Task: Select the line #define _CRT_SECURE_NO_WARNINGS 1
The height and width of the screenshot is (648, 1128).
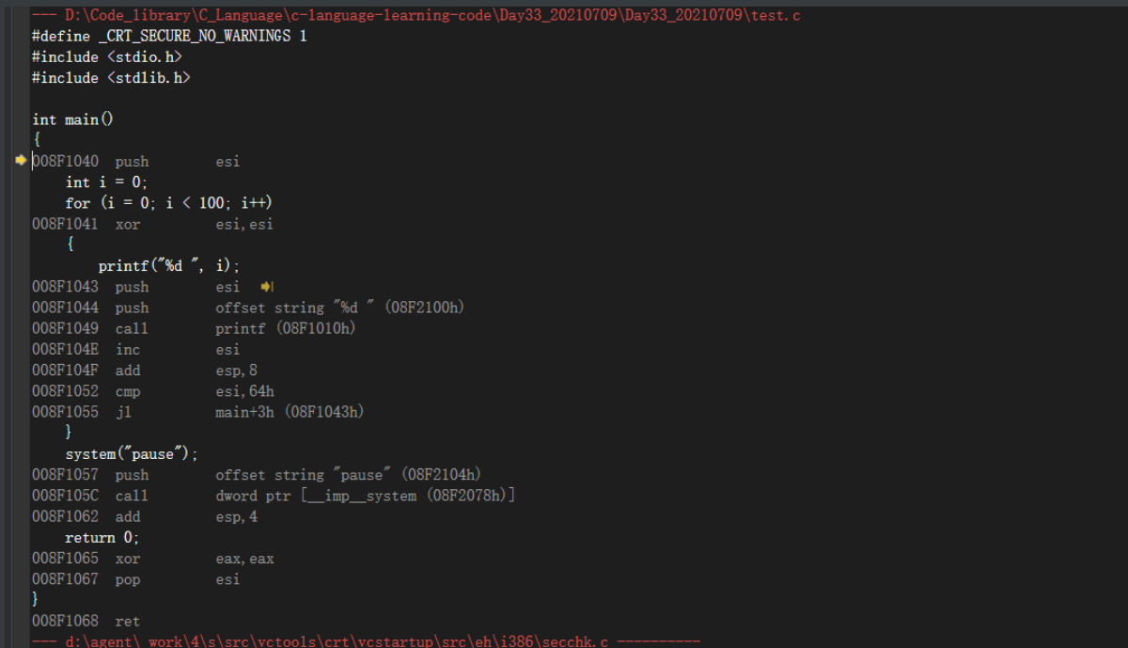Action: click(169, 36)
